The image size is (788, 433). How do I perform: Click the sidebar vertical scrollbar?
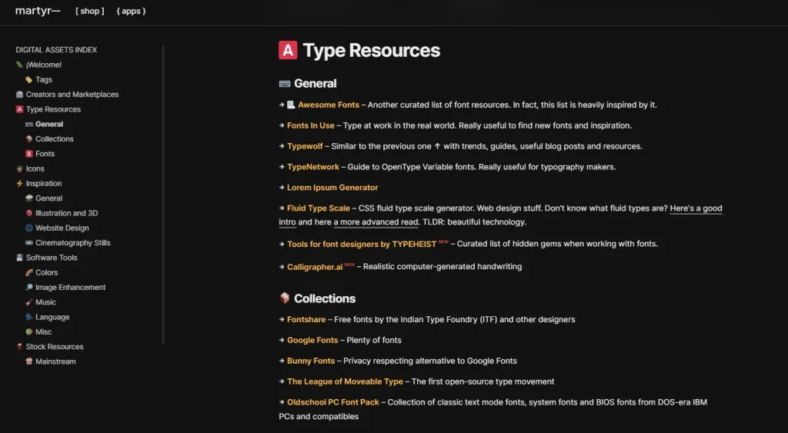coord(163,194)
